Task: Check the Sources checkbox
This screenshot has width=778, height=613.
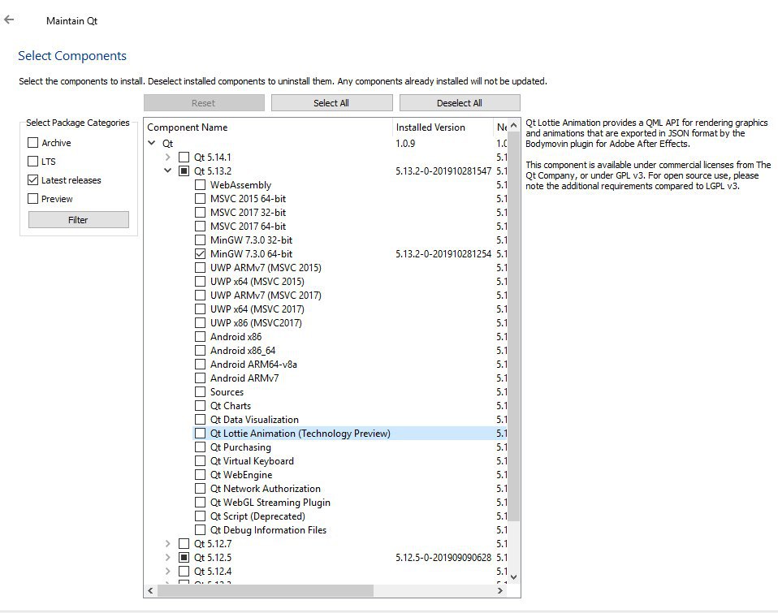Action: pos(200,392)
